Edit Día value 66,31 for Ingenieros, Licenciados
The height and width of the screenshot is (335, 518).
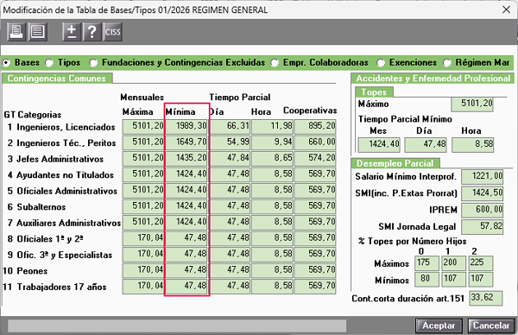point(230,127)
